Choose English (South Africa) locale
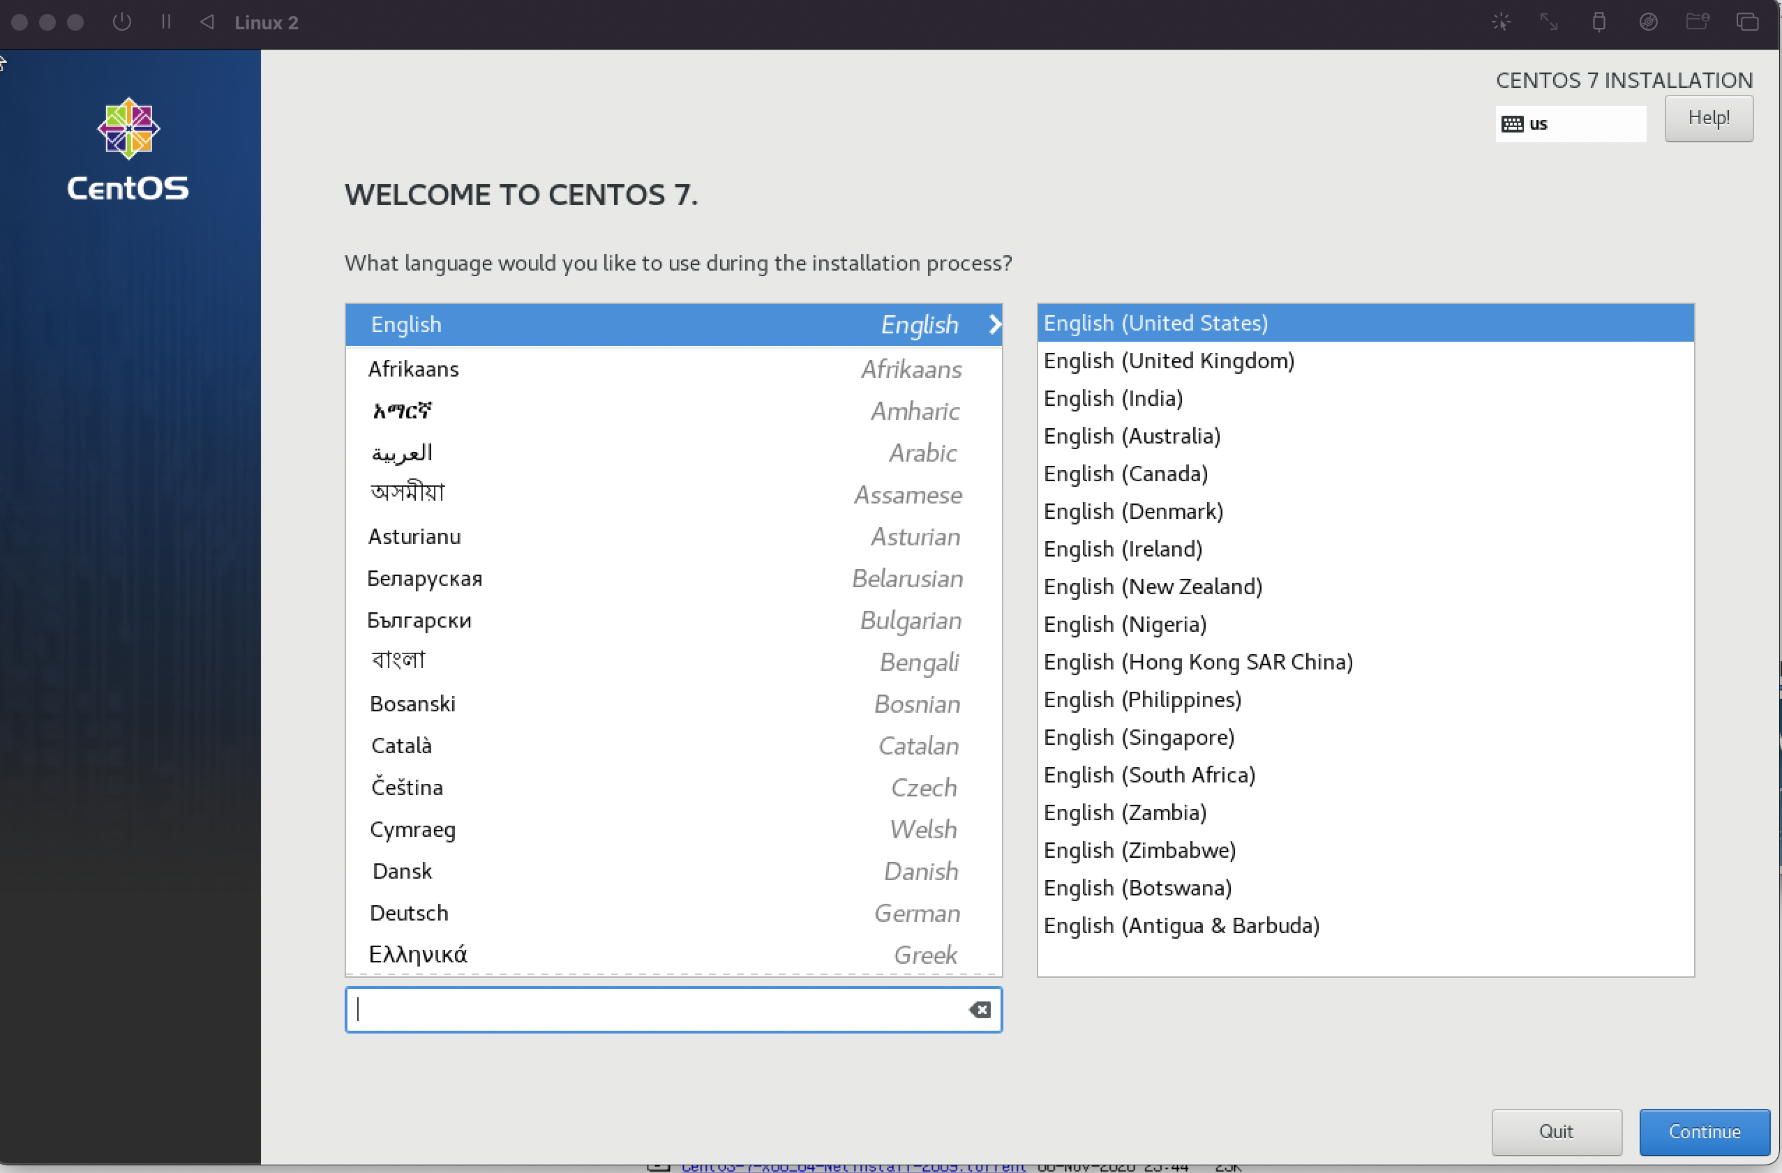This screenshot has height=1173, width=1782. coord(1365,775)
